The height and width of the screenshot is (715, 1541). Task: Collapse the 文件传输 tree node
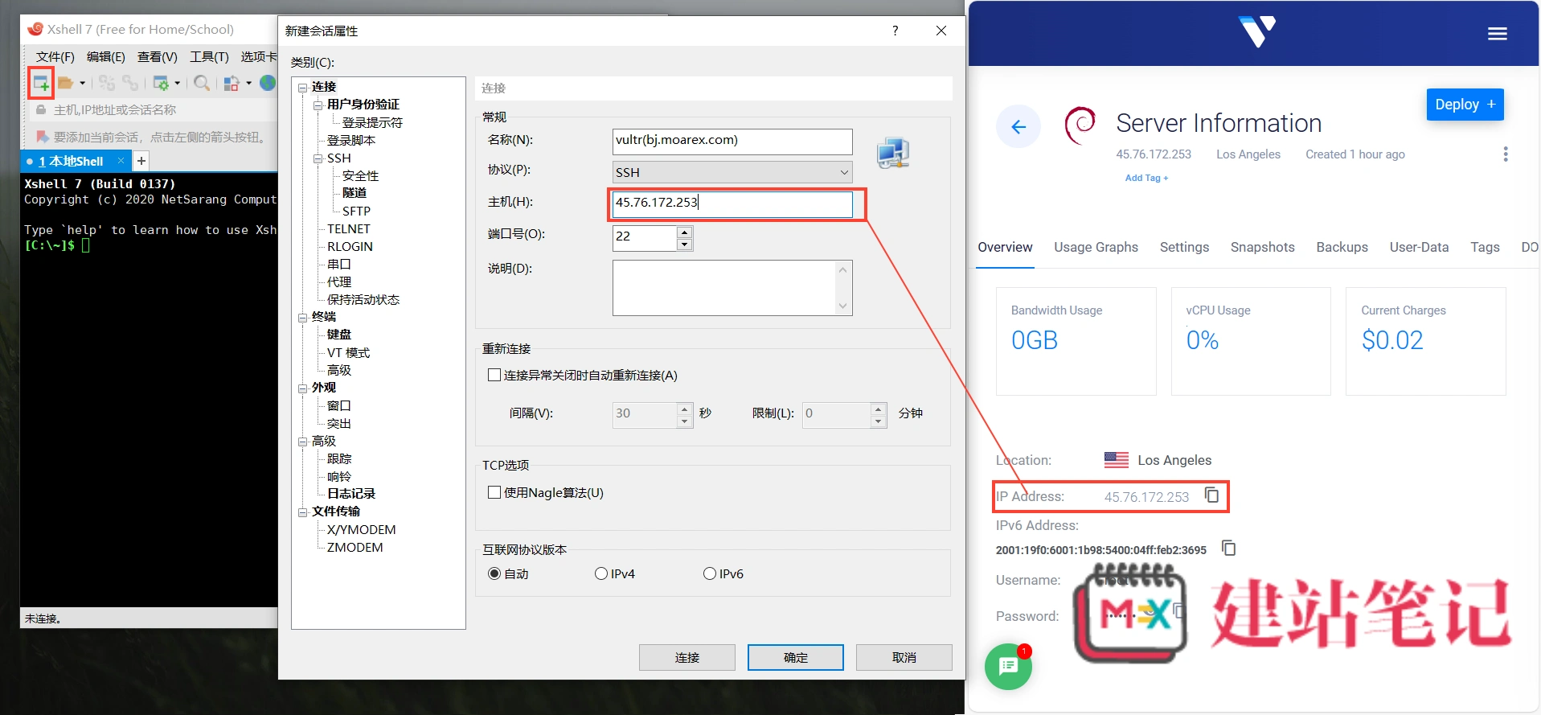coord(302,512)
